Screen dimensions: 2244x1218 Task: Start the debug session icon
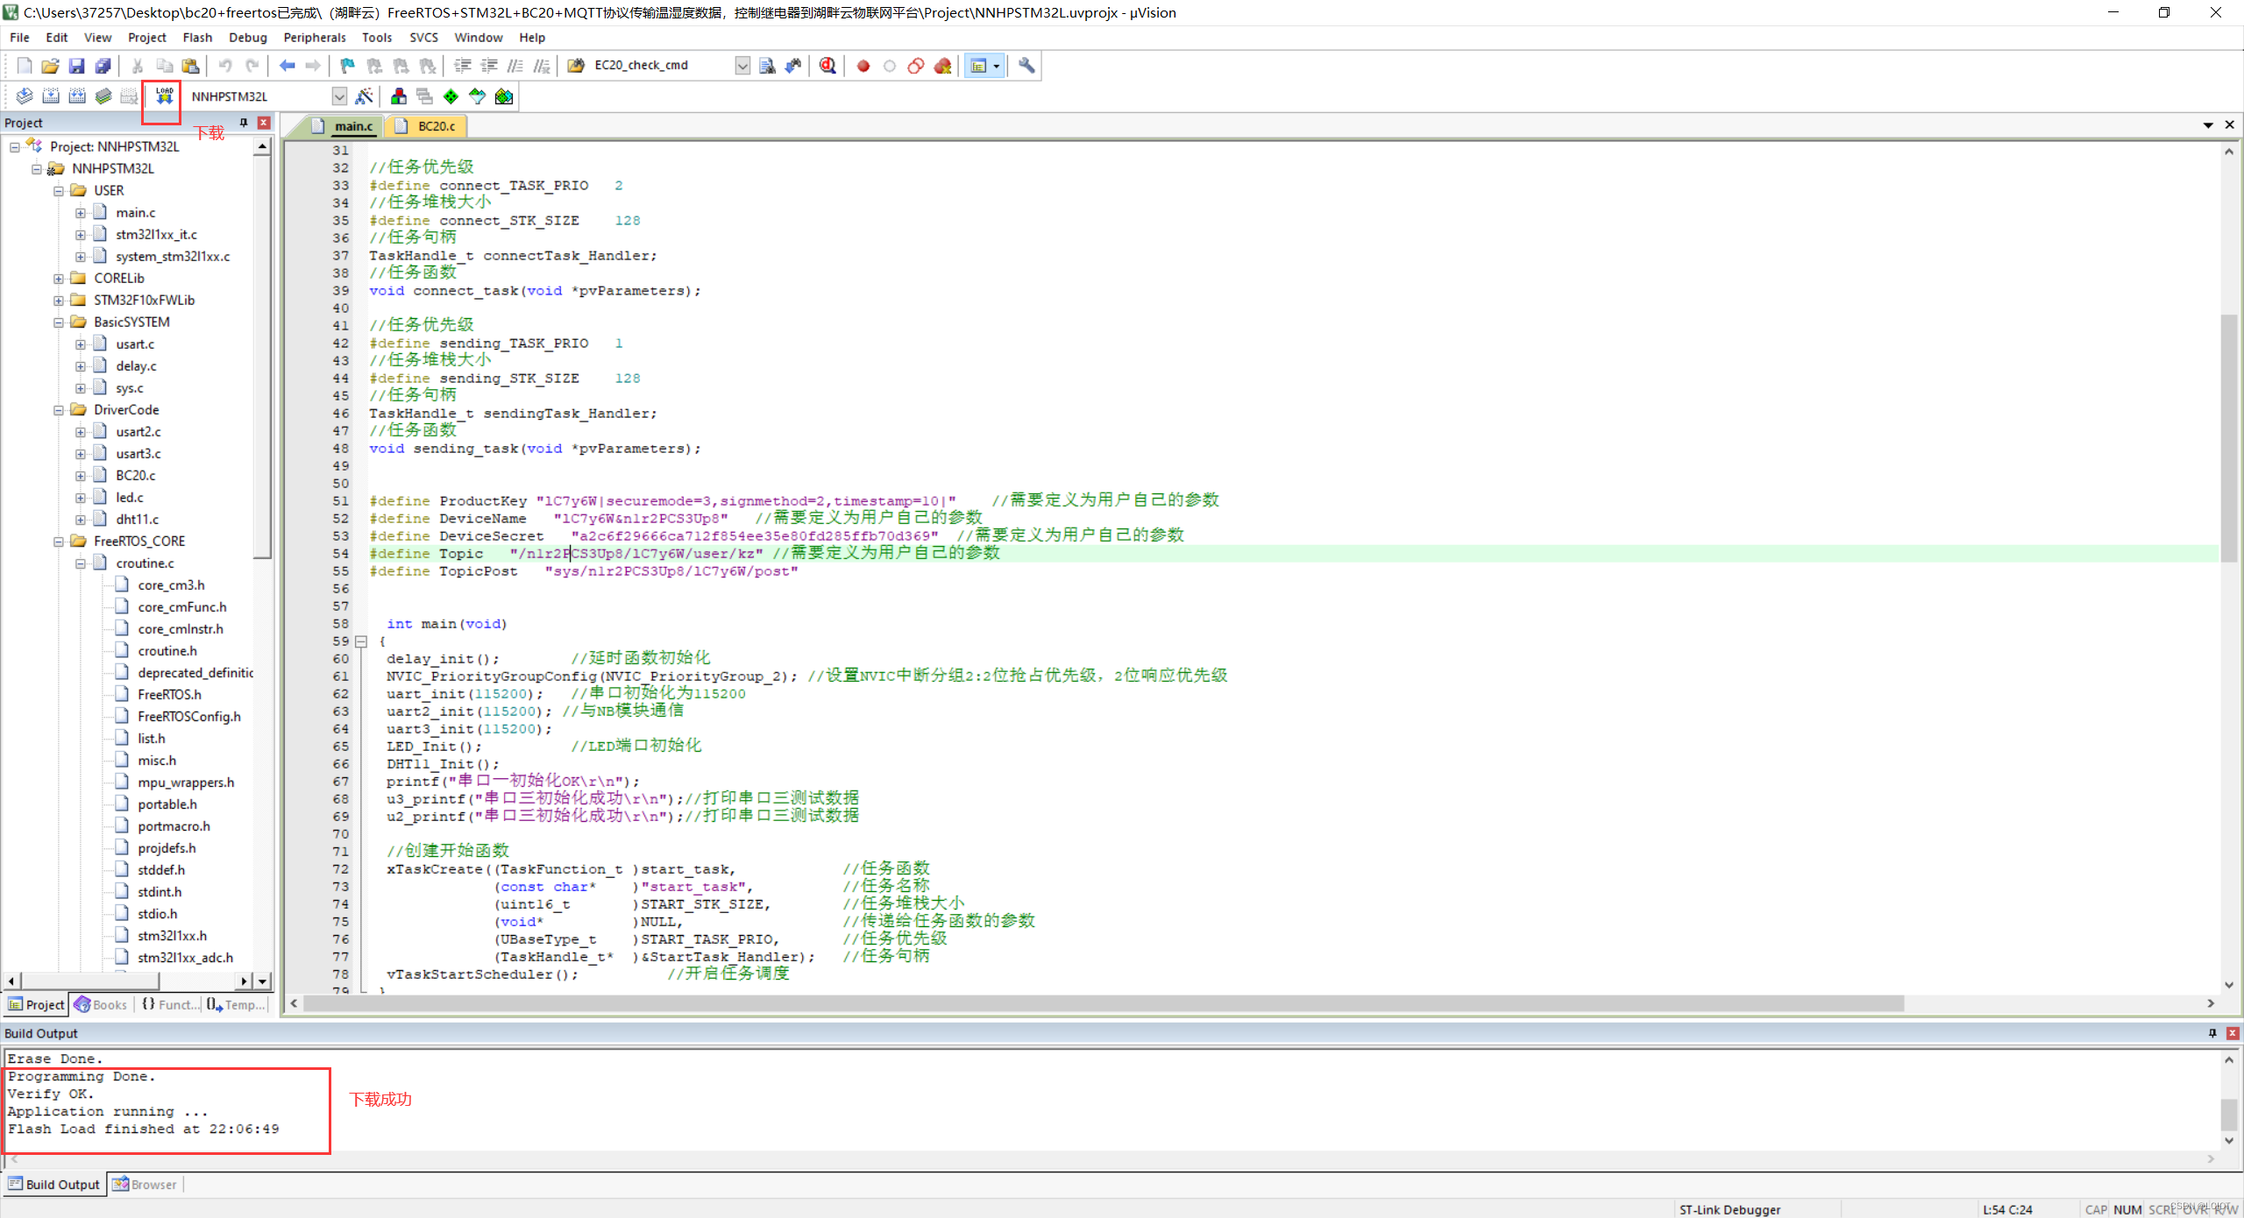tap(827, 66)
